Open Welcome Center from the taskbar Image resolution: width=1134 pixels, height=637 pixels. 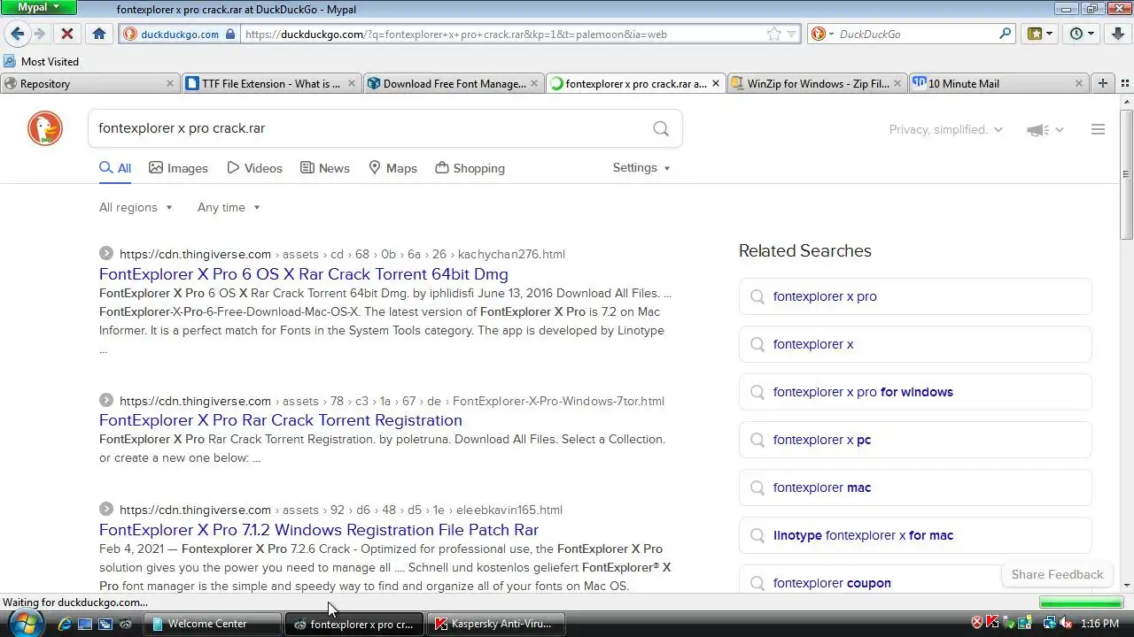pyautogui.click(x=214, y=624)
